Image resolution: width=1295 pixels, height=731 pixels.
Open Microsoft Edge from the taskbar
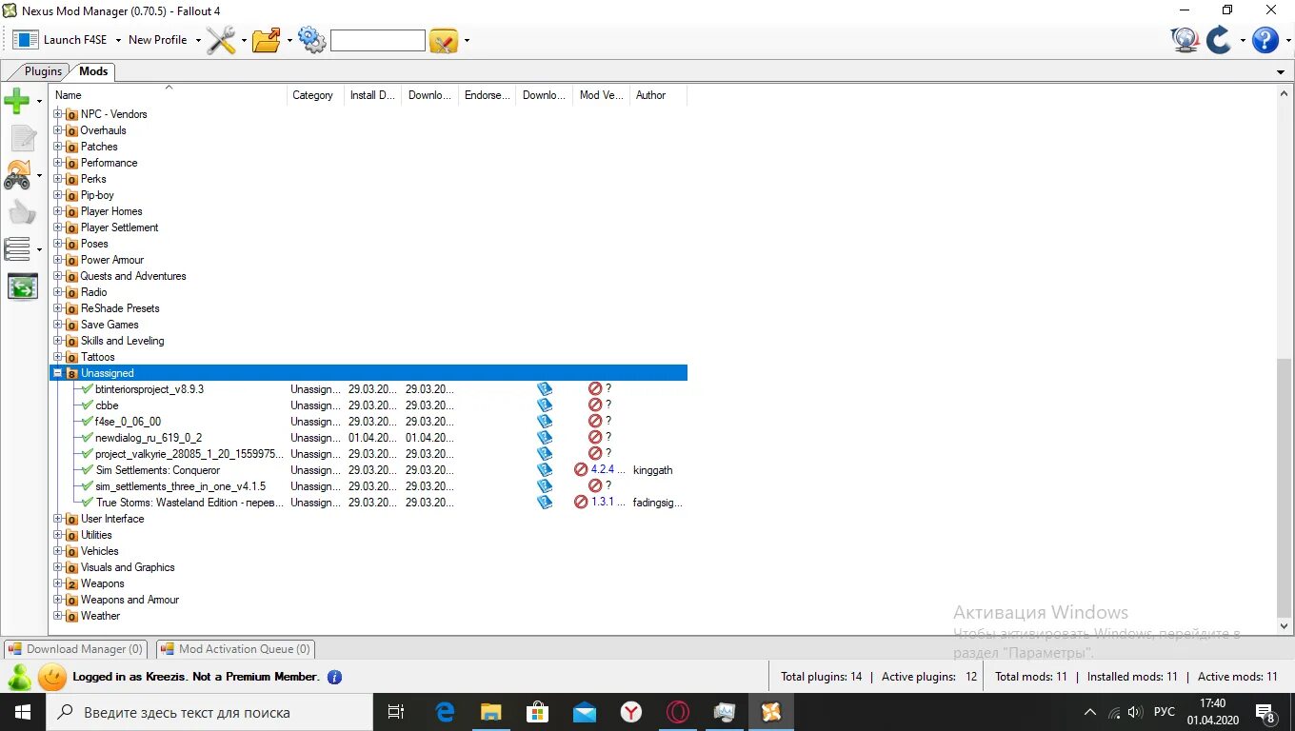445,712
